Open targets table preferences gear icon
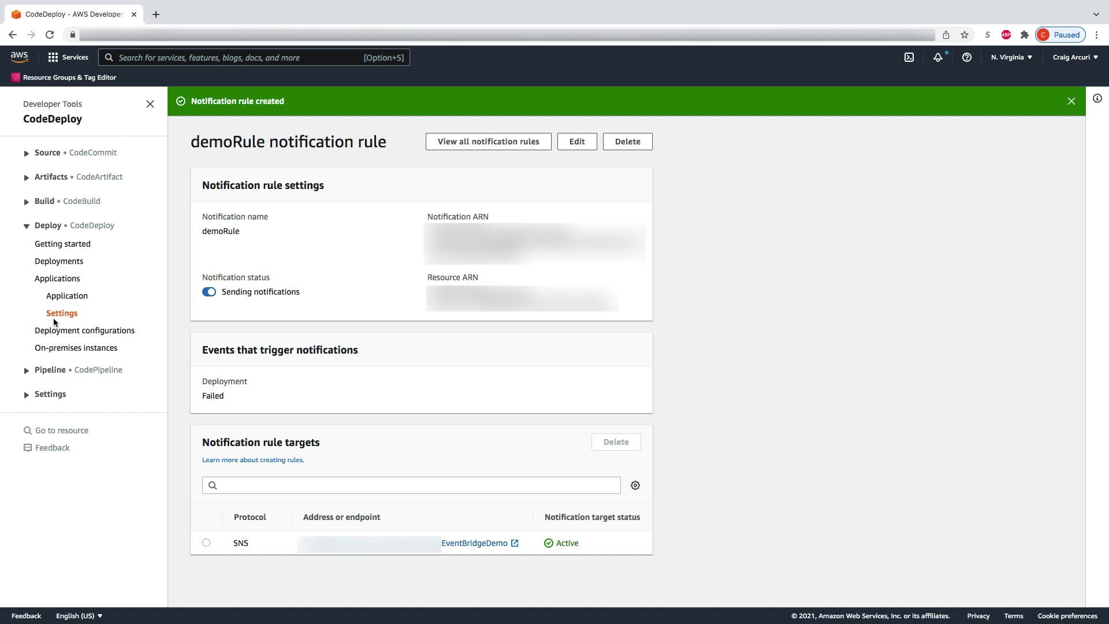The image size is (1109, 624). 635,485
